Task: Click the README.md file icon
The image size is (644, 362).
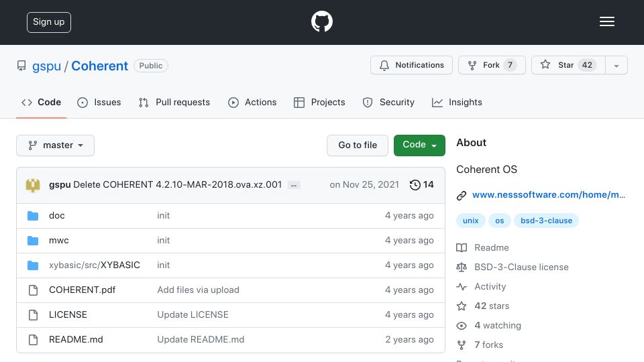Action: pos(33,339)
